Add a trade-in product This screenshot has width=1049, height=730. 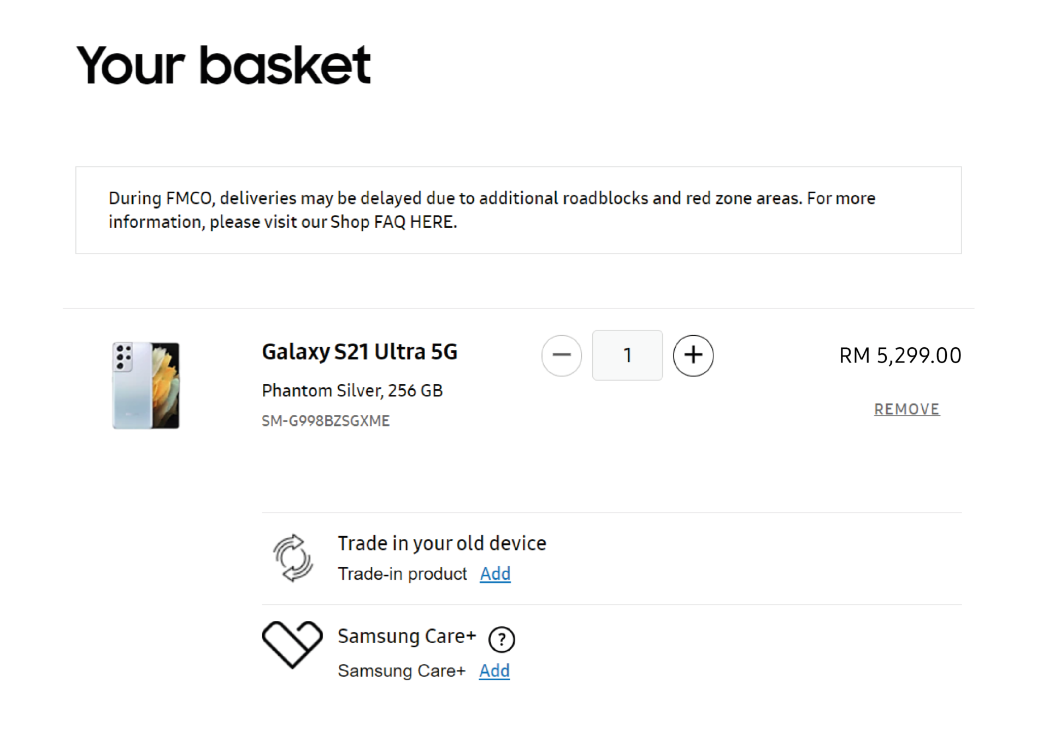(495, 574)
